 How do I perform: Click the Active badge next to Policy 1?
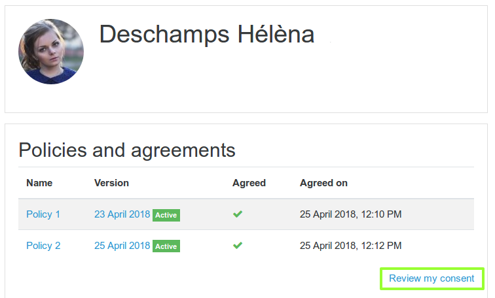click(166, 215)
